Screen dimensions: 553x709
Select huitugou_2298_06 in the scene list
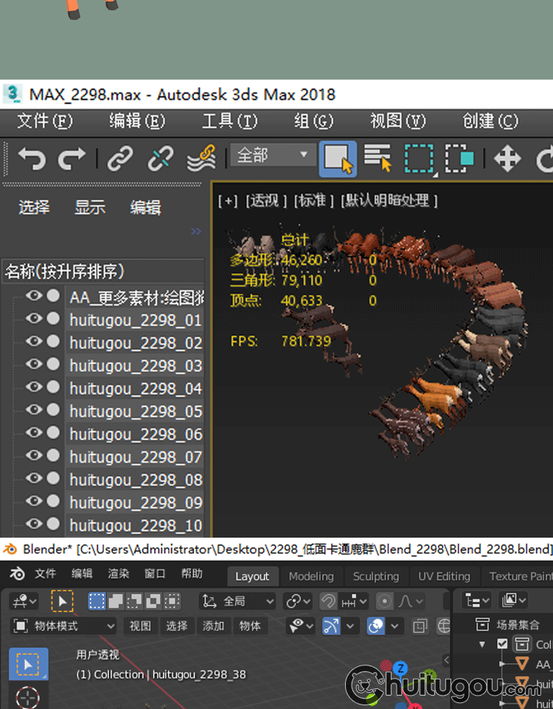[x=136, y=434]
